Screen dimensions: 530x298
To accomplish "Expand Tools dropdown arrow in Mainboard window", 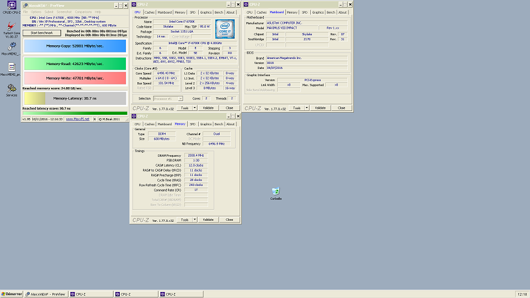I will tap(306, 108).
